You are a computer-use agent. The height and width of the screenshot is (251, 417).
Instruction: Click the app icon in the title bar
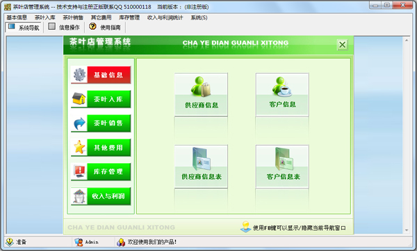click(x=8, y=7)
